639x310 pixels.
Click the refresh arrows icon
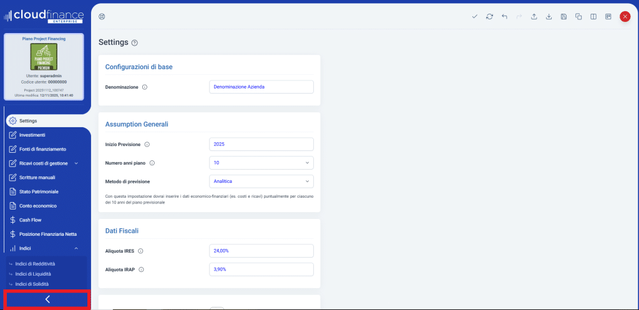490,17
